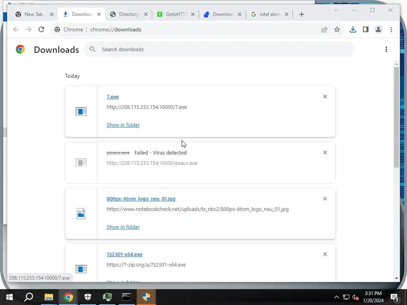Click the 7.exe file type icon
The height and width of the screenshot is (305, 407).
tap(81, 112)
